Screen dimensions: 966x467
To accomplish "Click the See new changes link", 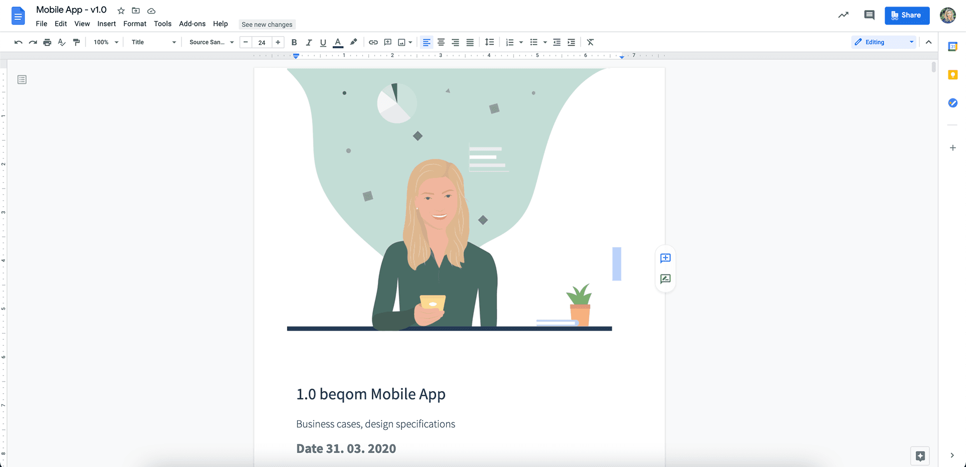I will (x=267, y=24).
